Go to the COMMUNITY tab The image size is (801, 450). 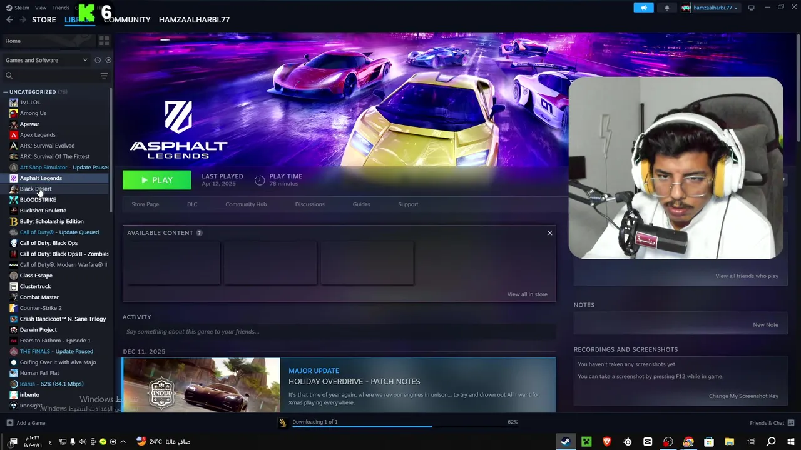(127, 20)
